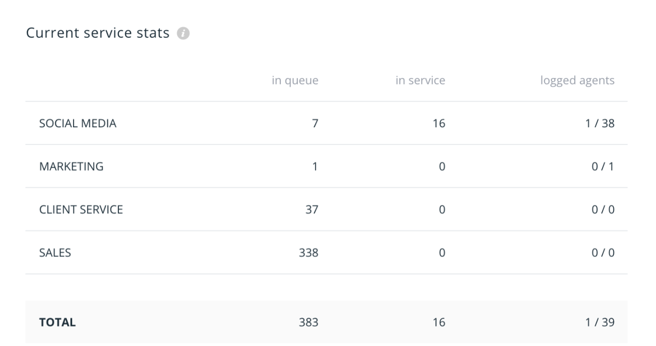Screen dimensions: 656x346
Task: Select the SALES row label
Action: tap(55, 253)
